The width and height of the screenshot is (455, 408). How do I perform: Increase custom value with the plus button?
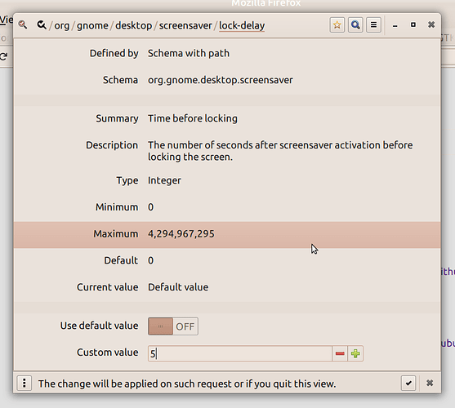355,353
